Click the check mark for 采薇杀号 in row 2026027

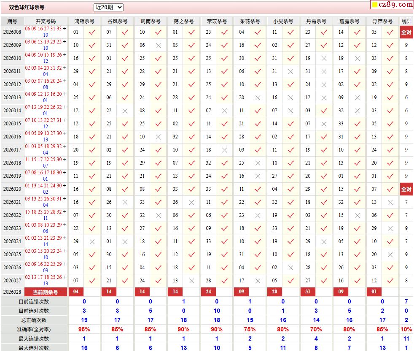[258, 281]
